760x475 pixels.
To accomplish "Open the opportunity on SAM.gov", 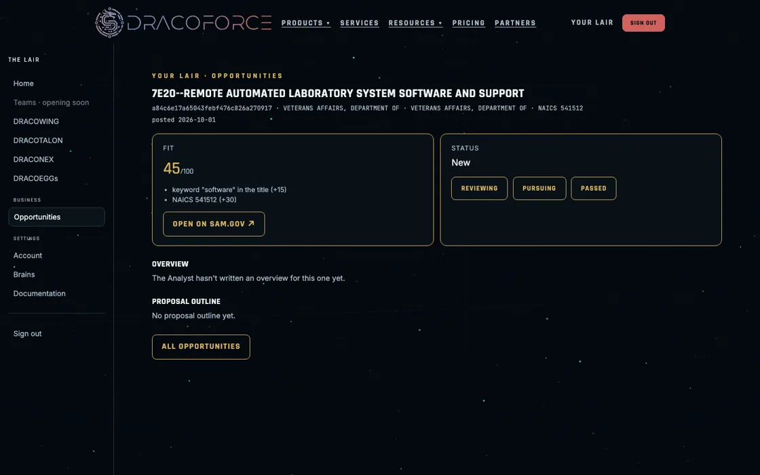I will pyautogui.click(x=214, y=224).
